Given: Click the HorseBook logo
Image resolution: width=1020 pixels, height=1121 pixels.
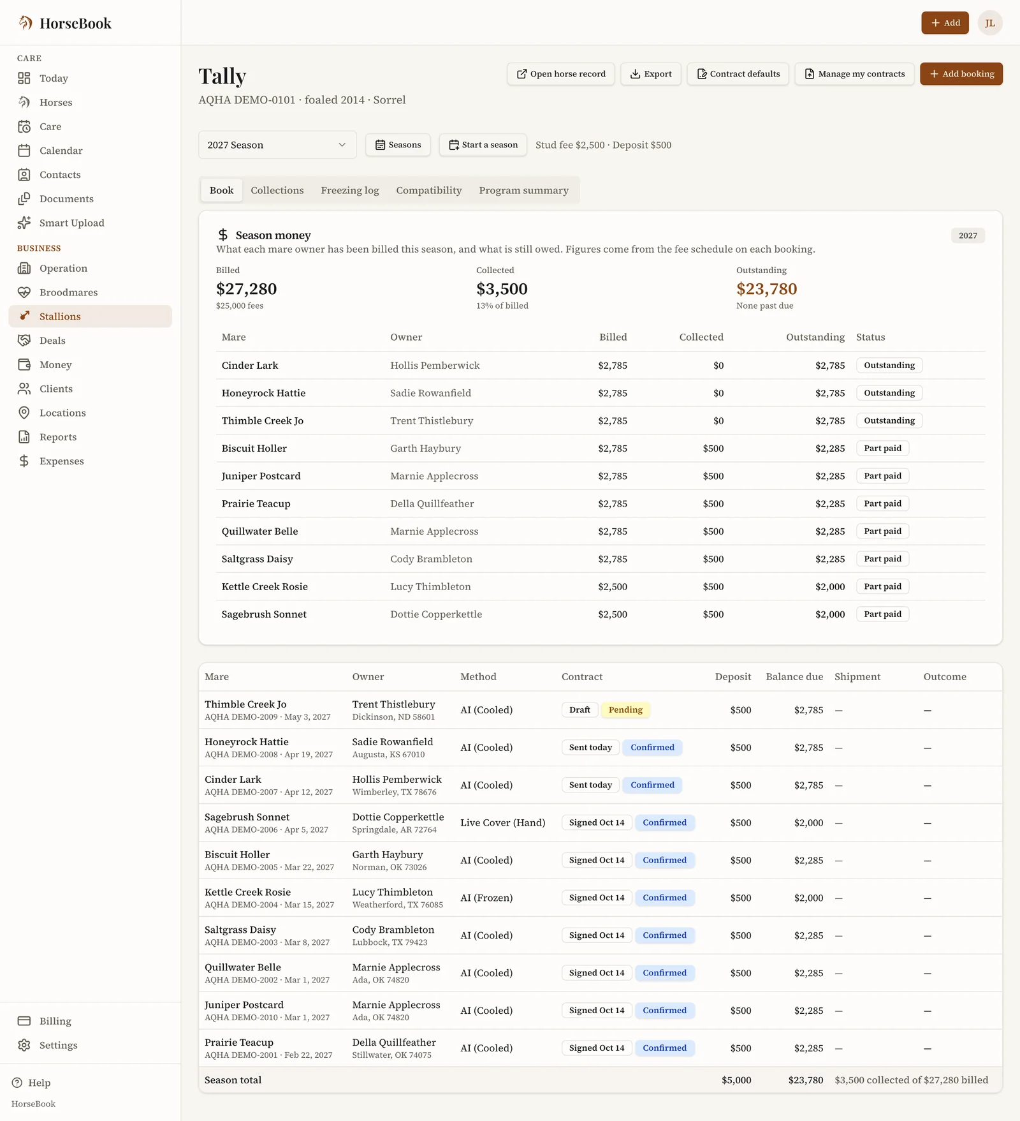Looking at the screenshot, I should click(x=65, y=24).
